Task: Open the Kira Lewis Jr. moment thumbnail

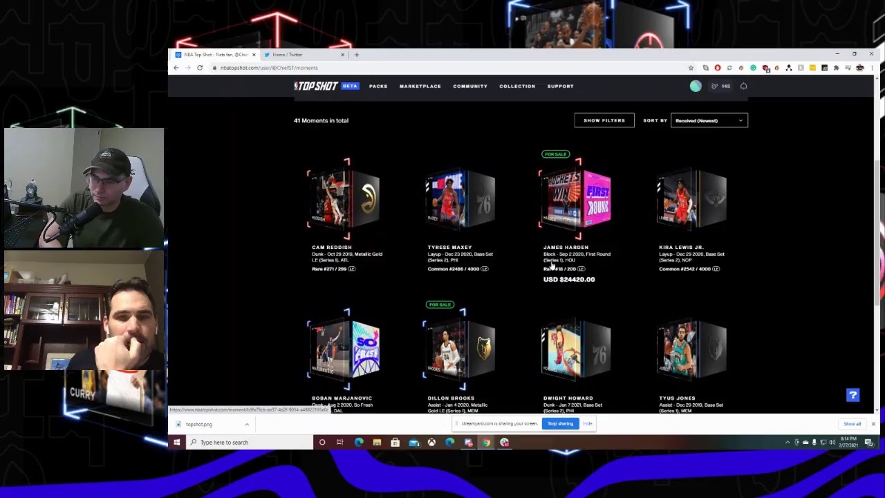Action: pyautogui.click(x=691, y=199)
